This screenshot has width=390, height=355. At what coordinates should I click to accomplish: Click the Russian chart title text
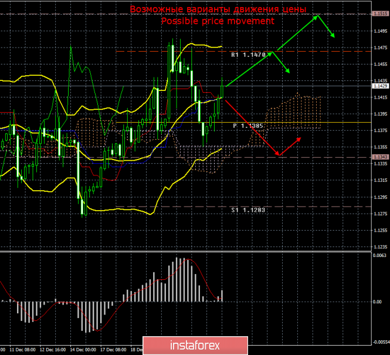point(218,9)
